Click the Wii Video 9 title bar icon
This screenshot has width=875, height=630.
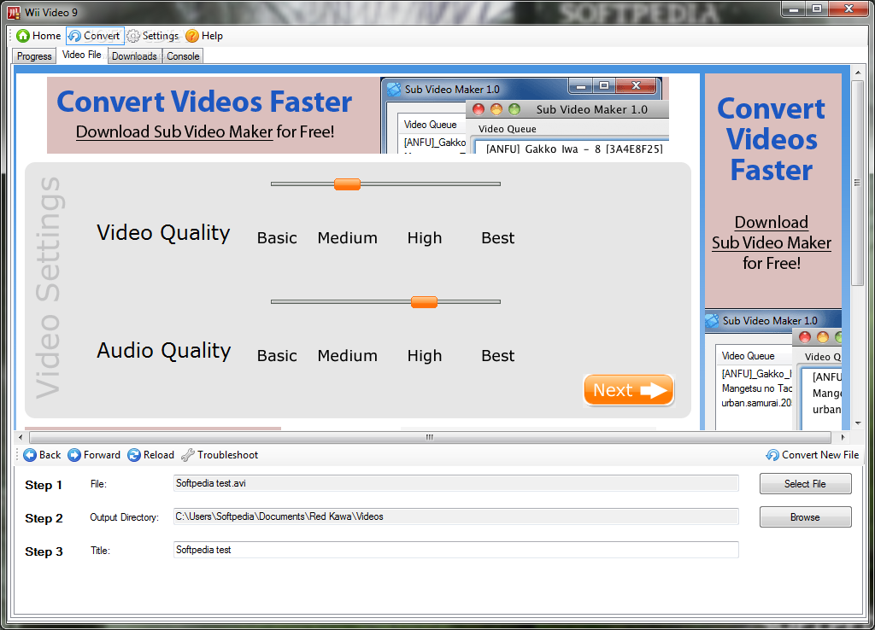pos(14,12)
